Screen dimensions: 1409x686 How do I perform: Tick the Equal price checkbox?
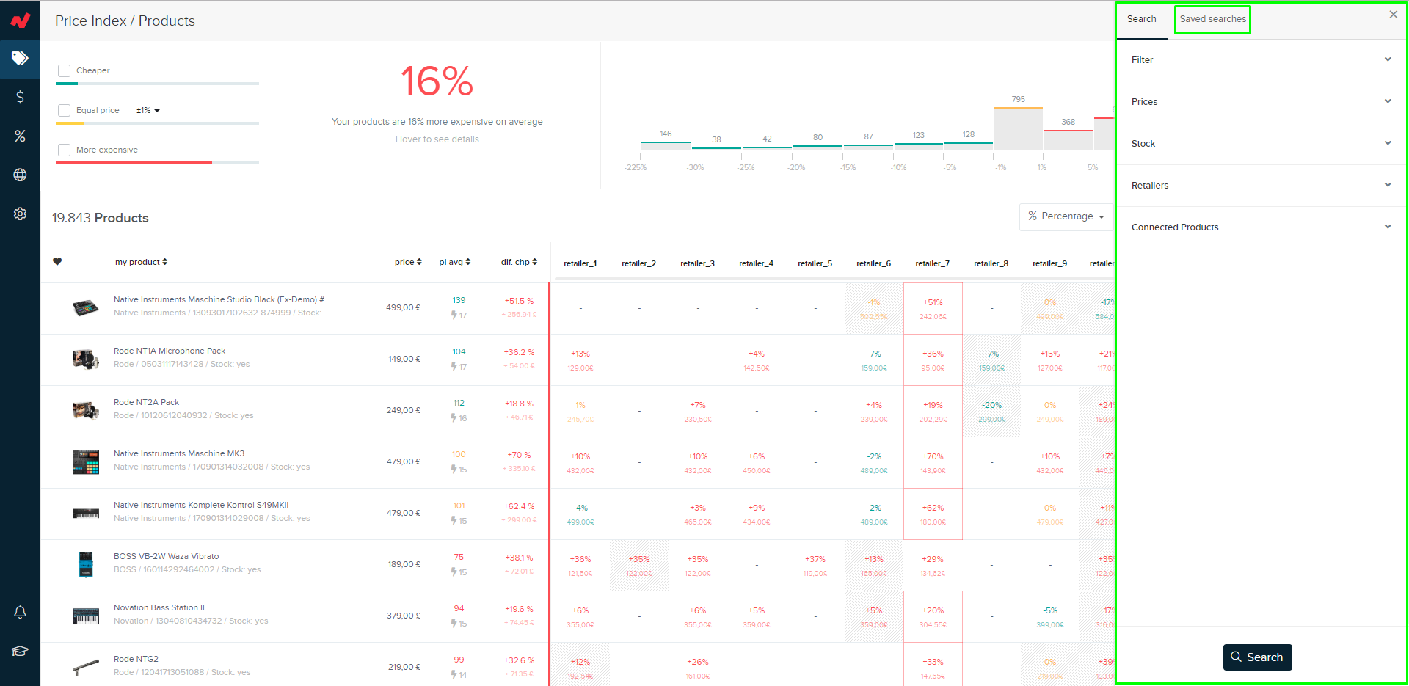64,110
